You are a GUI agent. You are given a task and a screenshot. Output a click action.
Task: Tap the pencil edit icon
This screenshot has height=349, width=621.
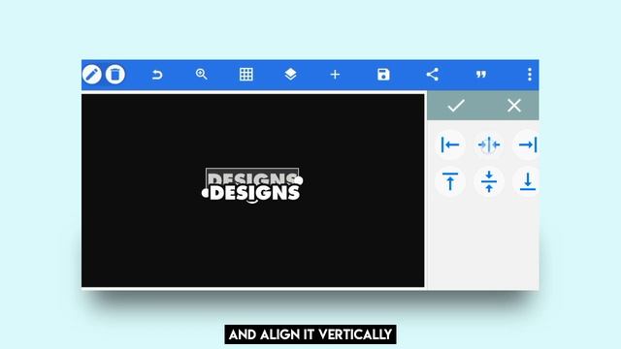[x=92, y=75]
